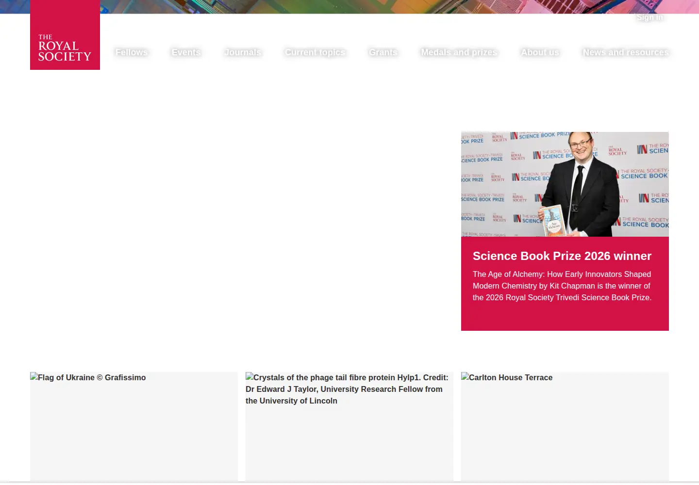
Task: Click the Age of Alchemy description text
Action: click(562, 286)
